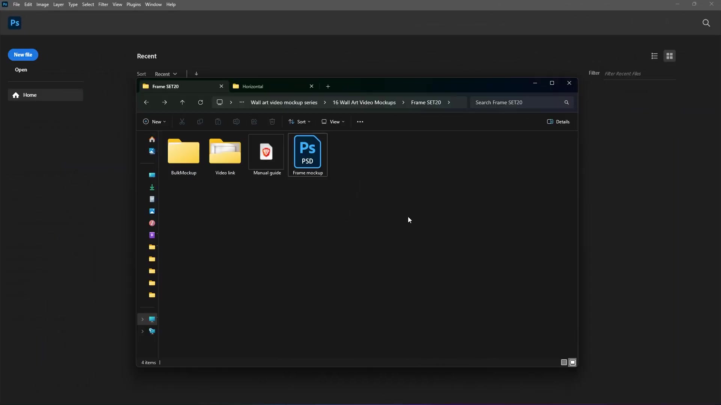The image size is (721, 405).
Task: Open the View dropdown in Explorer toolbar
Action: [x=333, y=121]
